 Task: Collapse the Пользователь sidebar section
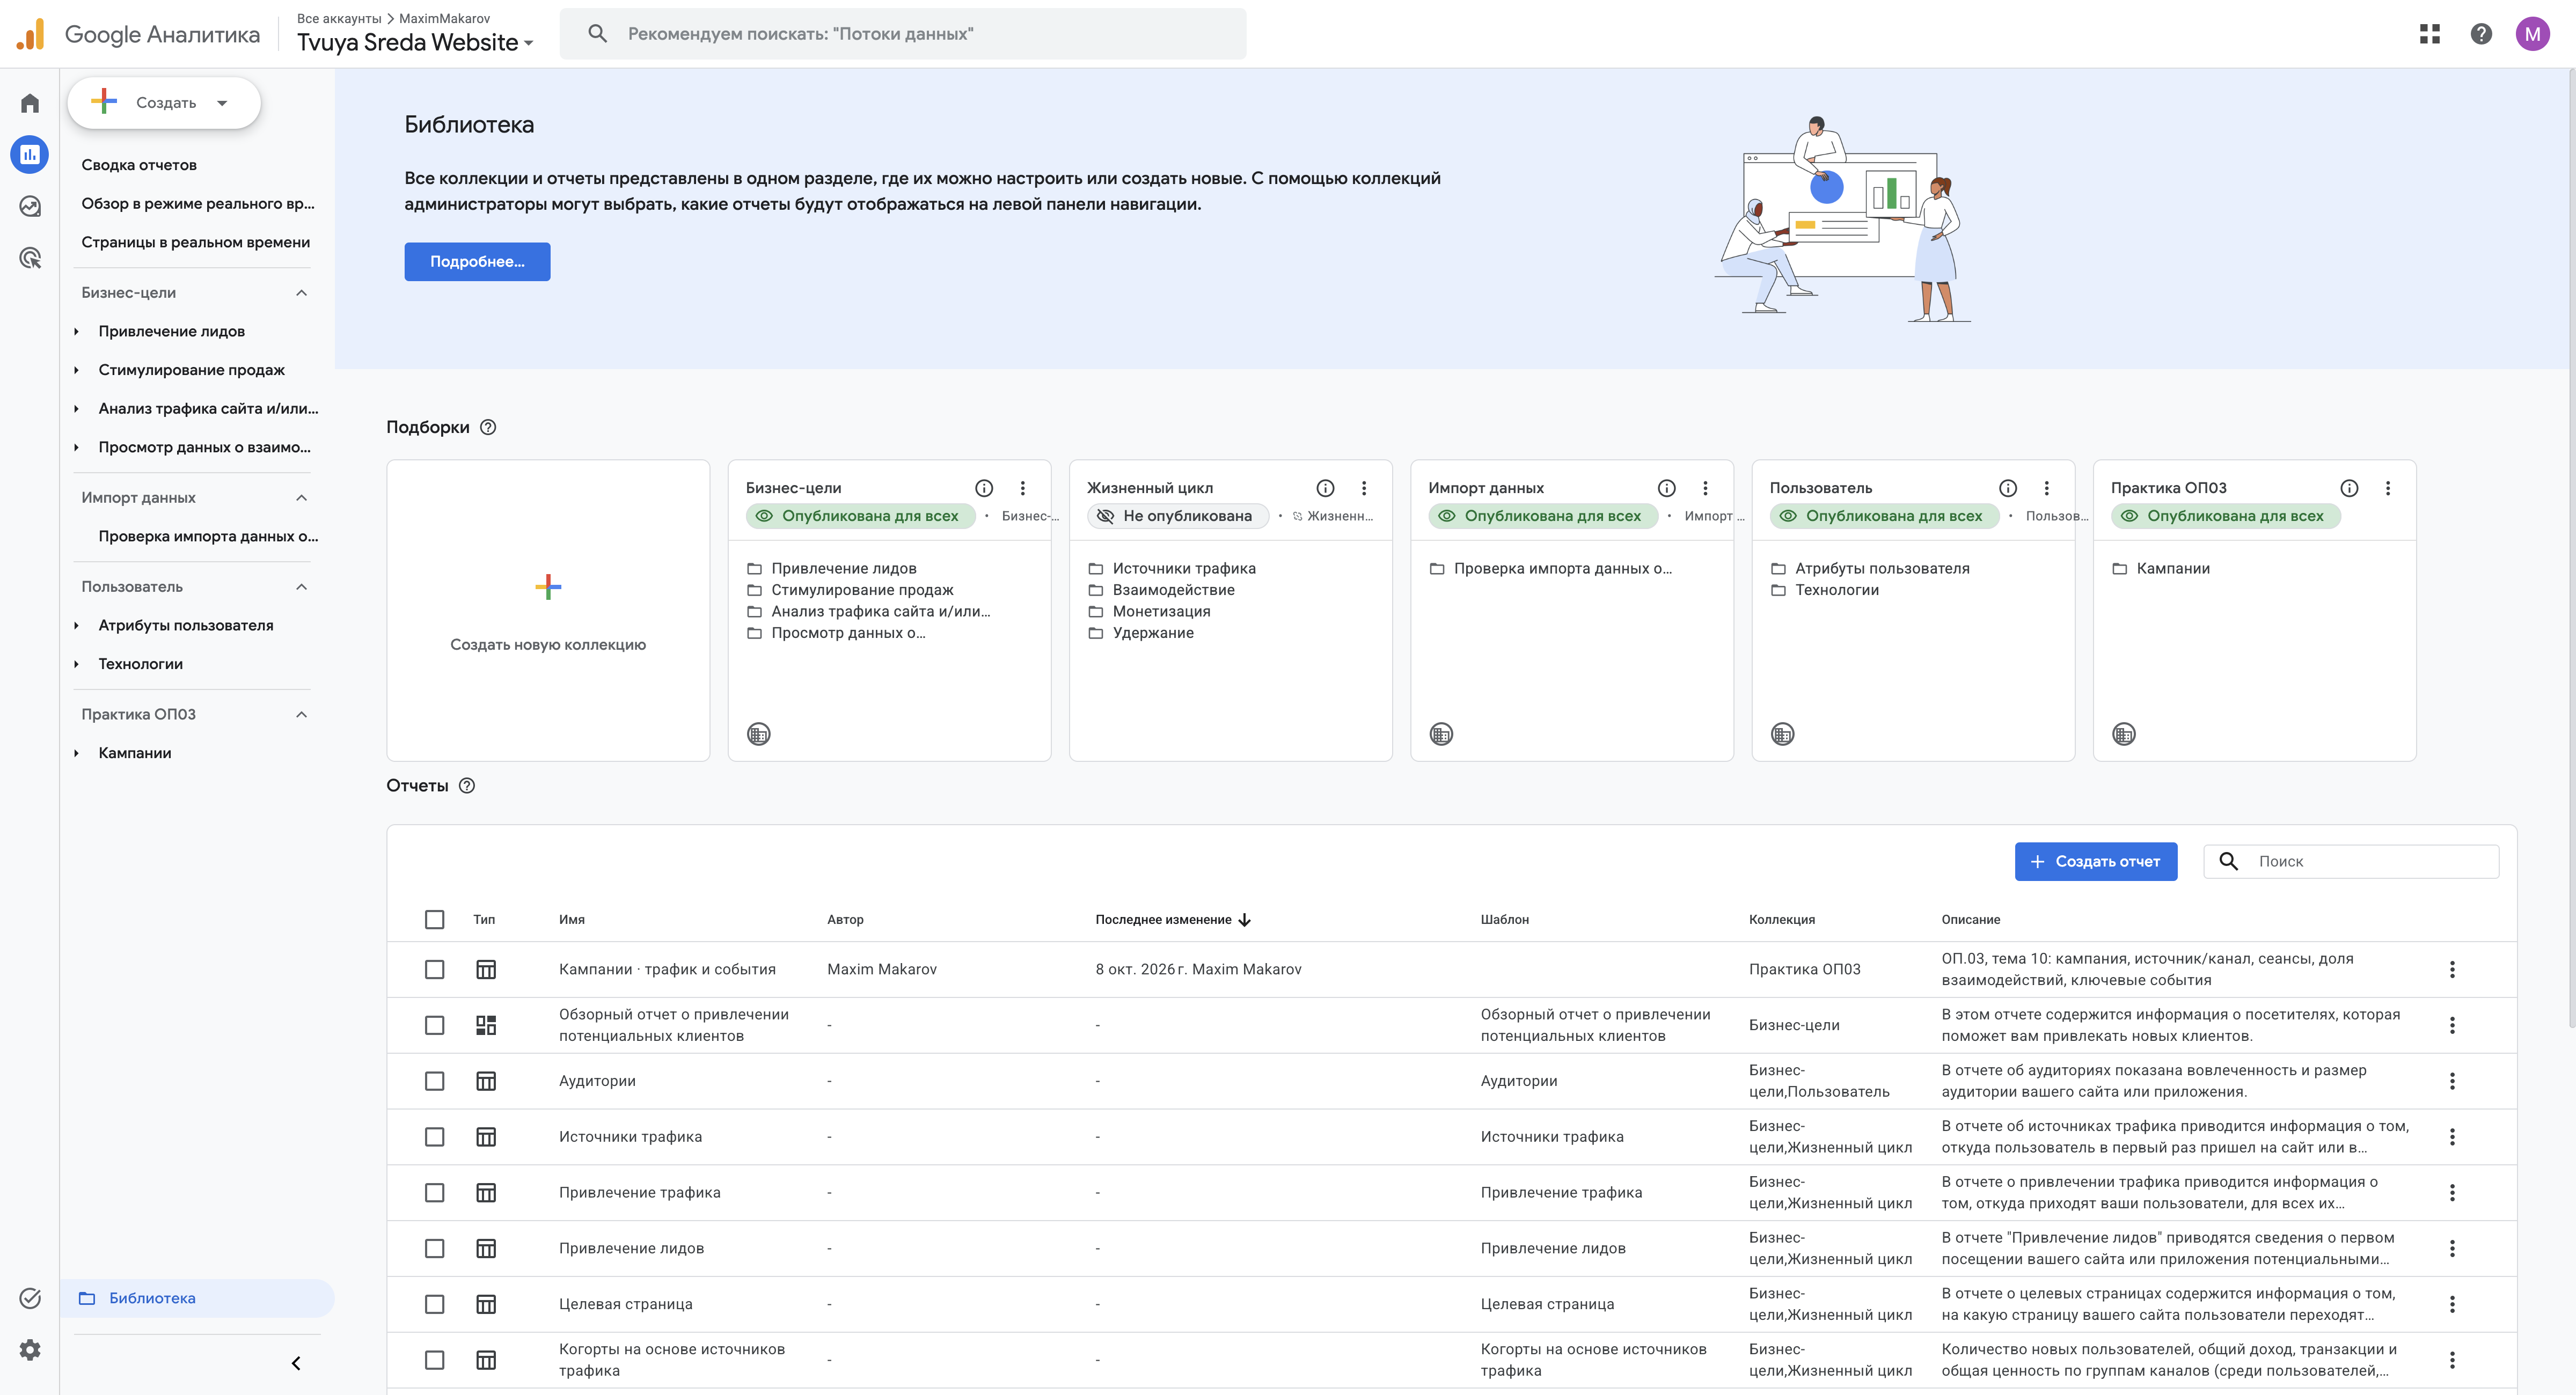coord(301,587)
